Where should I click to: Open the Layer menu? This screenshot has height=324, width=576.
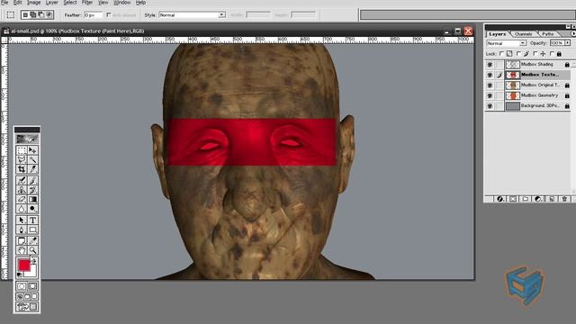pyautogui.click(x=52, y=2)
